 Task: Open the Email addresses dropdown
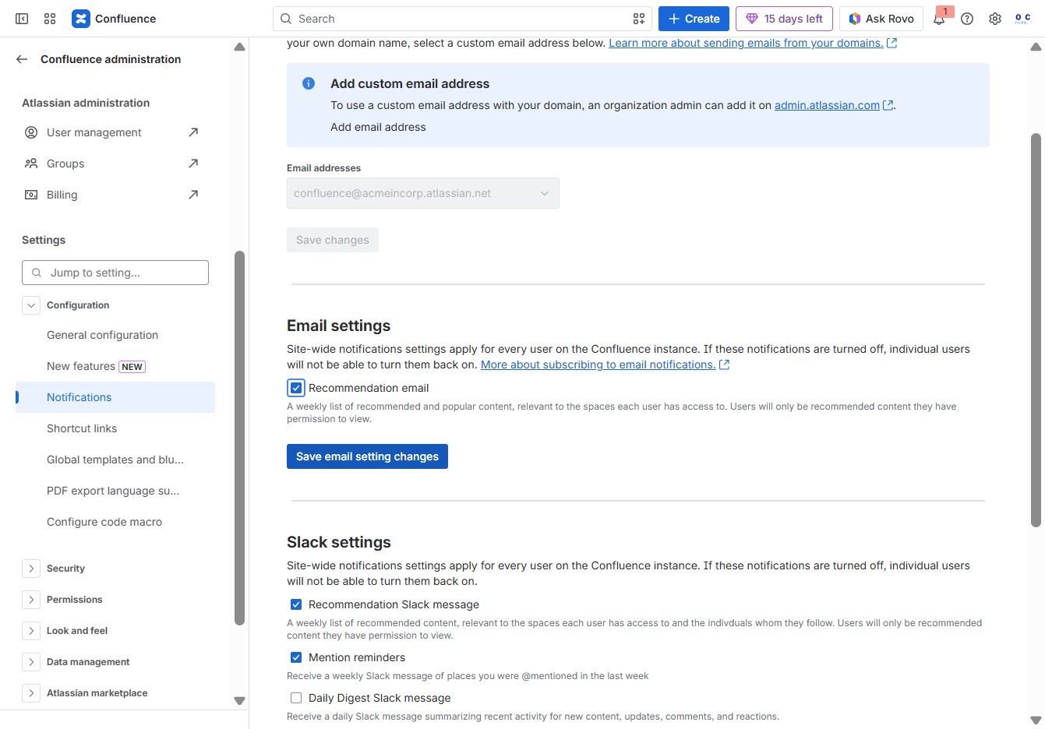coord(423,193)
